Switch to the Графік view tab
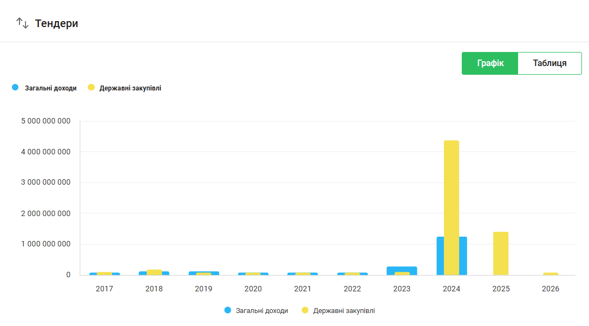 (x=490, y=63)
